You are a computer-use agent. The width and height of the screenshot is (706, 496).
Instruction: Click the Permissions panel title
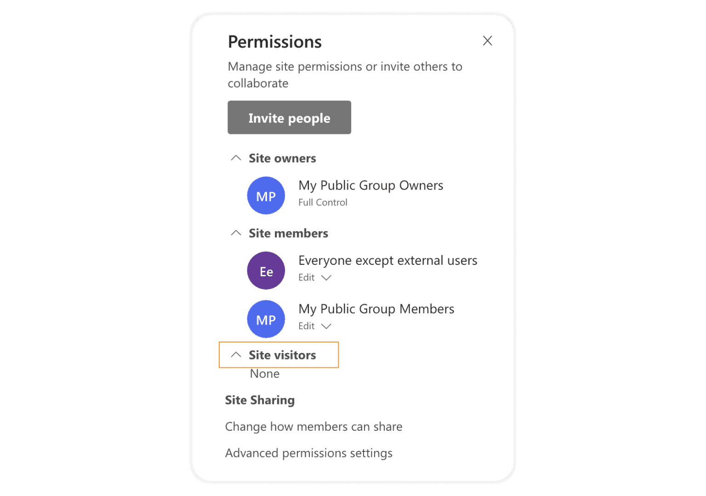[274, 41]
